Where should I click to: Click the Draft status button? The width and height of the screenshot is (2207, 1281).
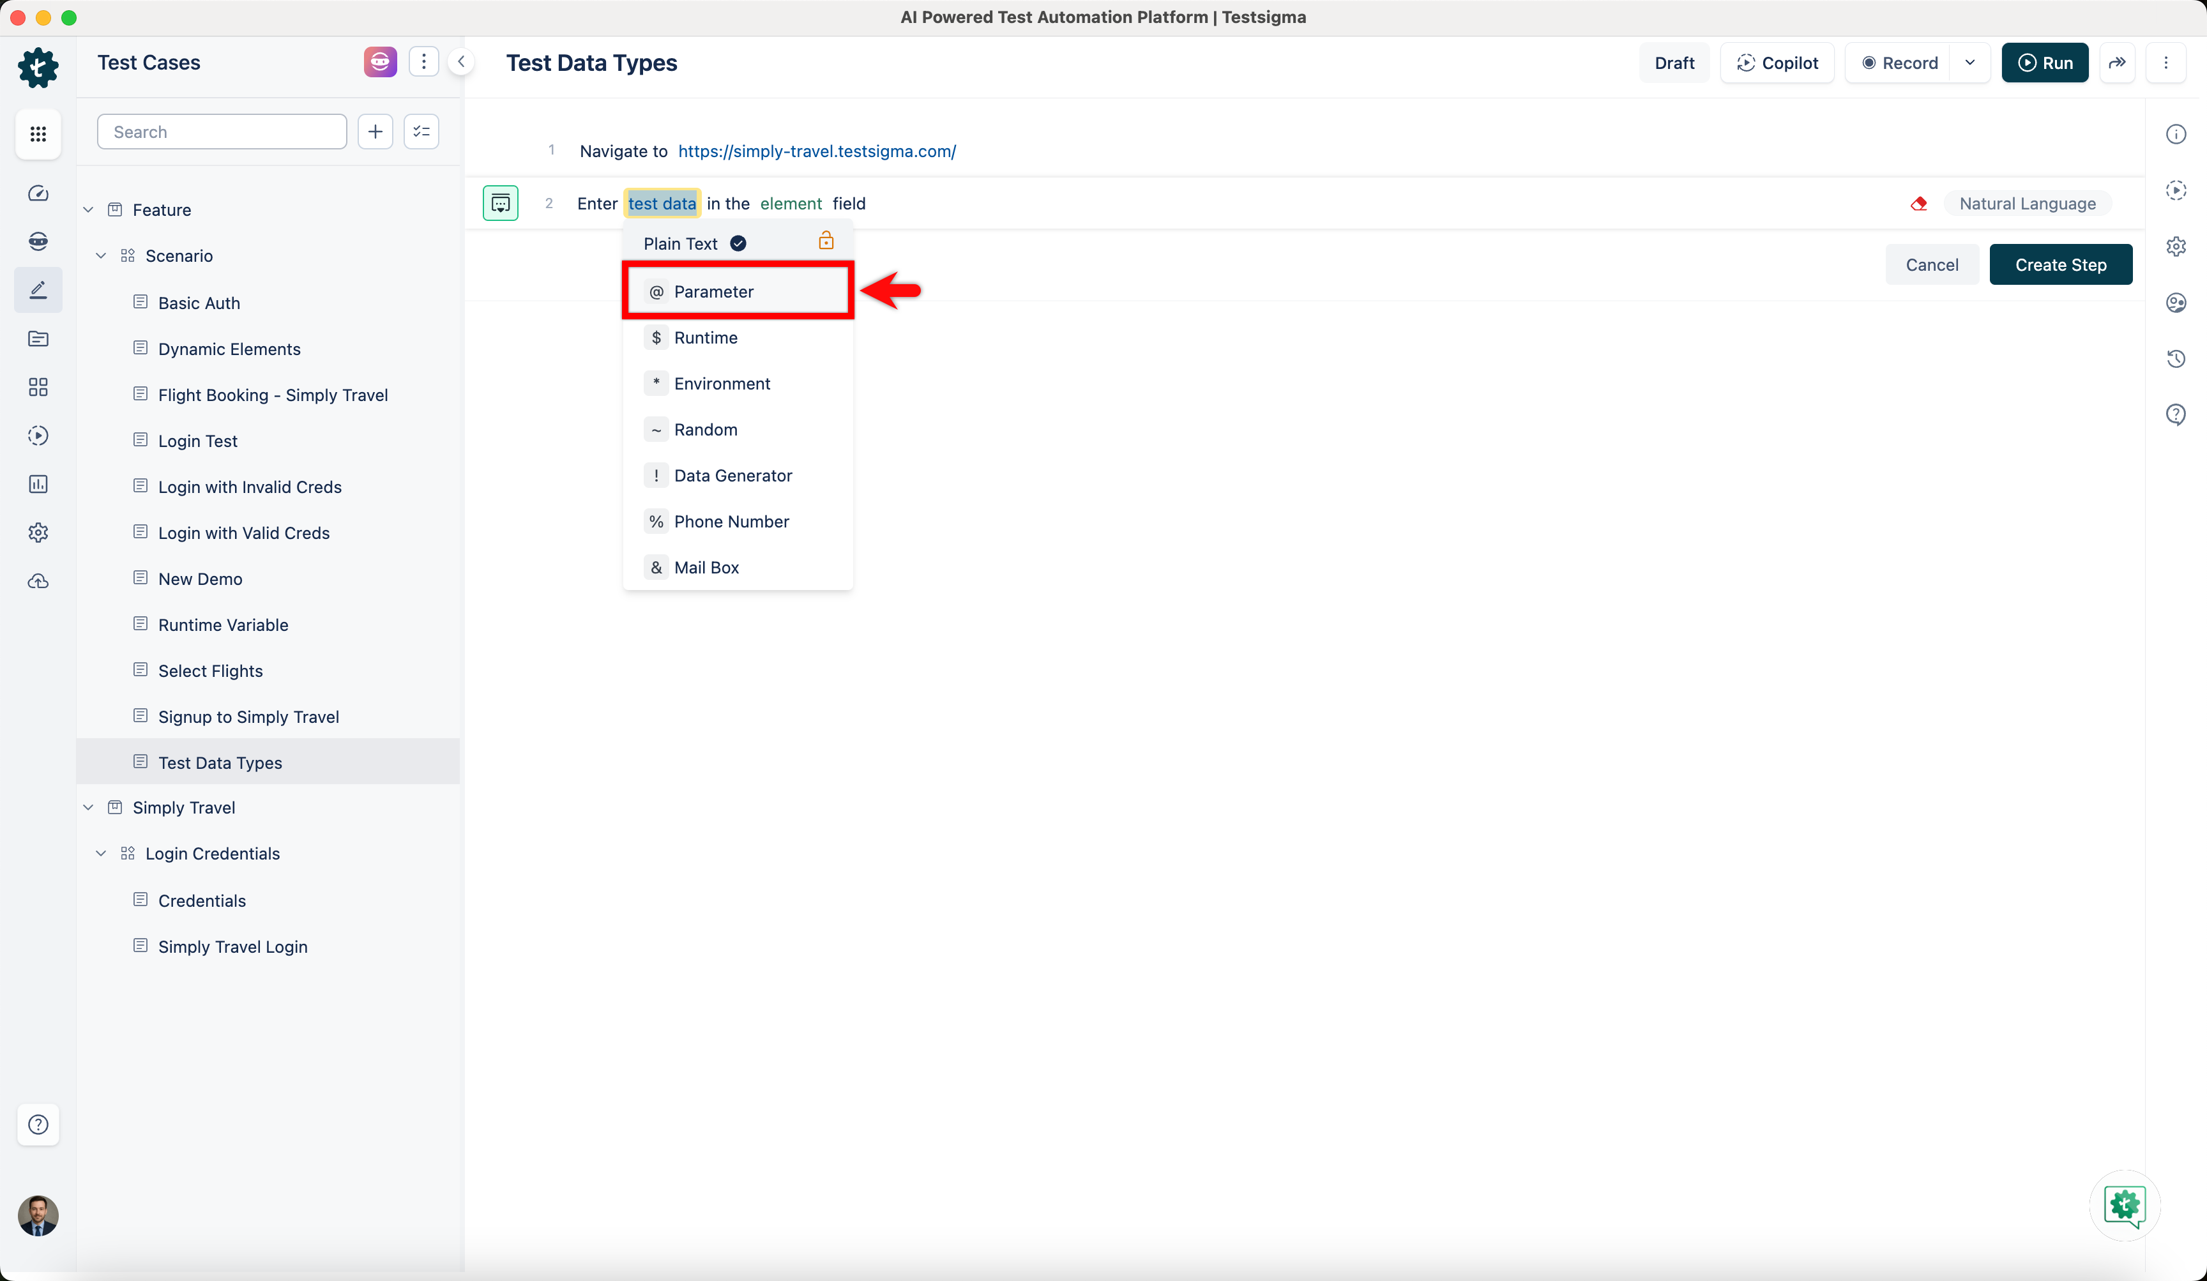click(1674, 63)
